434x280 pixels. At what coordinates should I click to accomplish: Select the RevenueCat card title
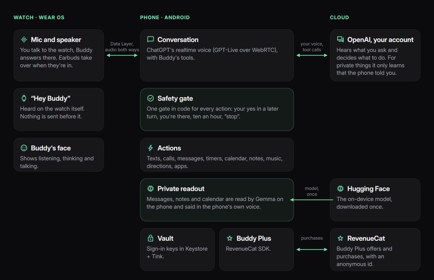[366, 238]
